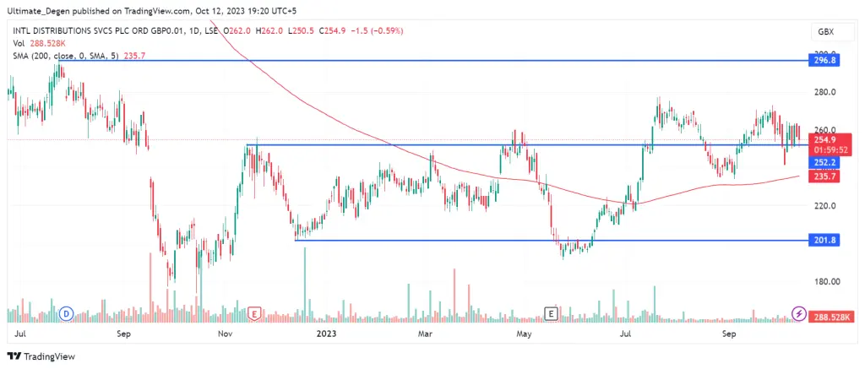This screenshot has height=369, width=865.
Task: Click the Vol indicator legend label
Action: click(x=17, y=43)
